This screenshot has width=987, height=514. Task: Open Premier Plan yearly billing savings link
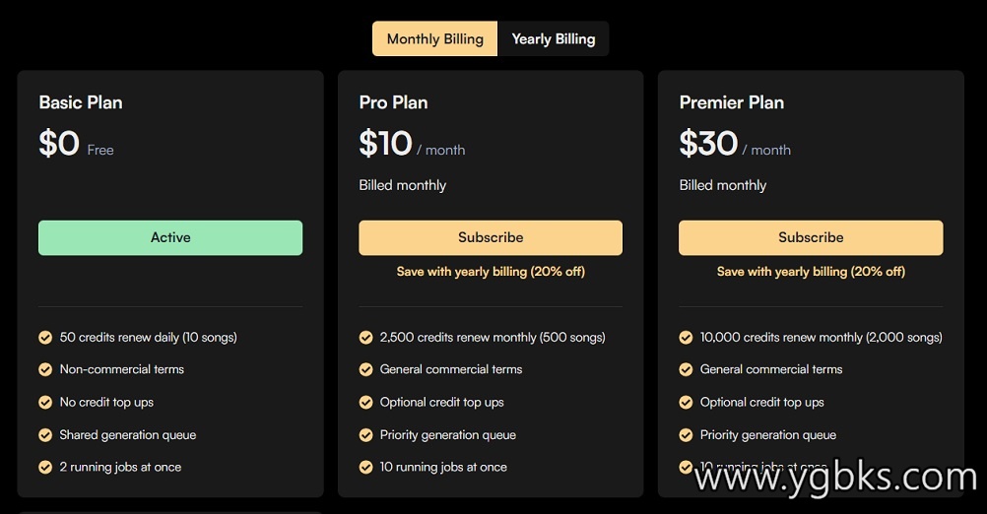point(811,272)
